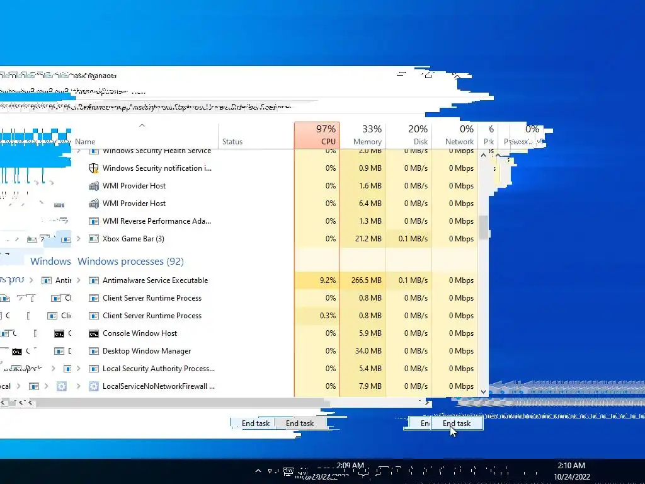
Task: Sort by the 33% Memory column header
Action: (363, 135)
